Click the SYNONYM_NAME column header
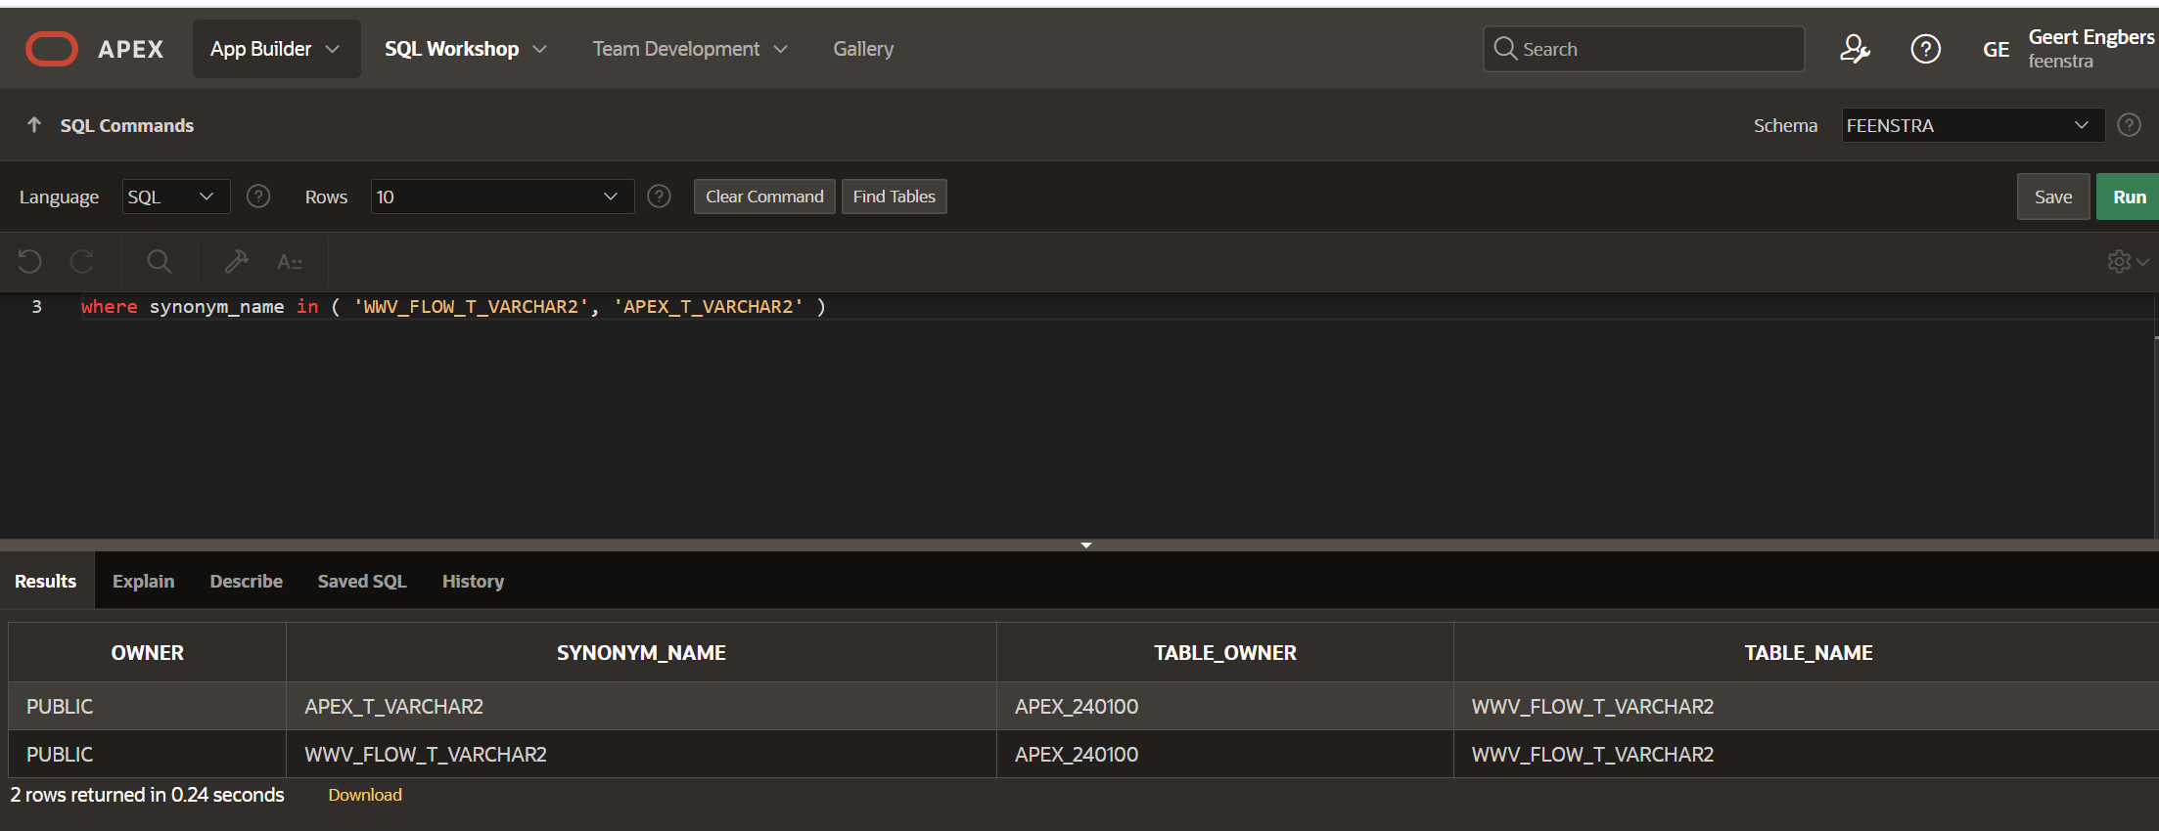 pyautogui.click(x=641, y=652)
